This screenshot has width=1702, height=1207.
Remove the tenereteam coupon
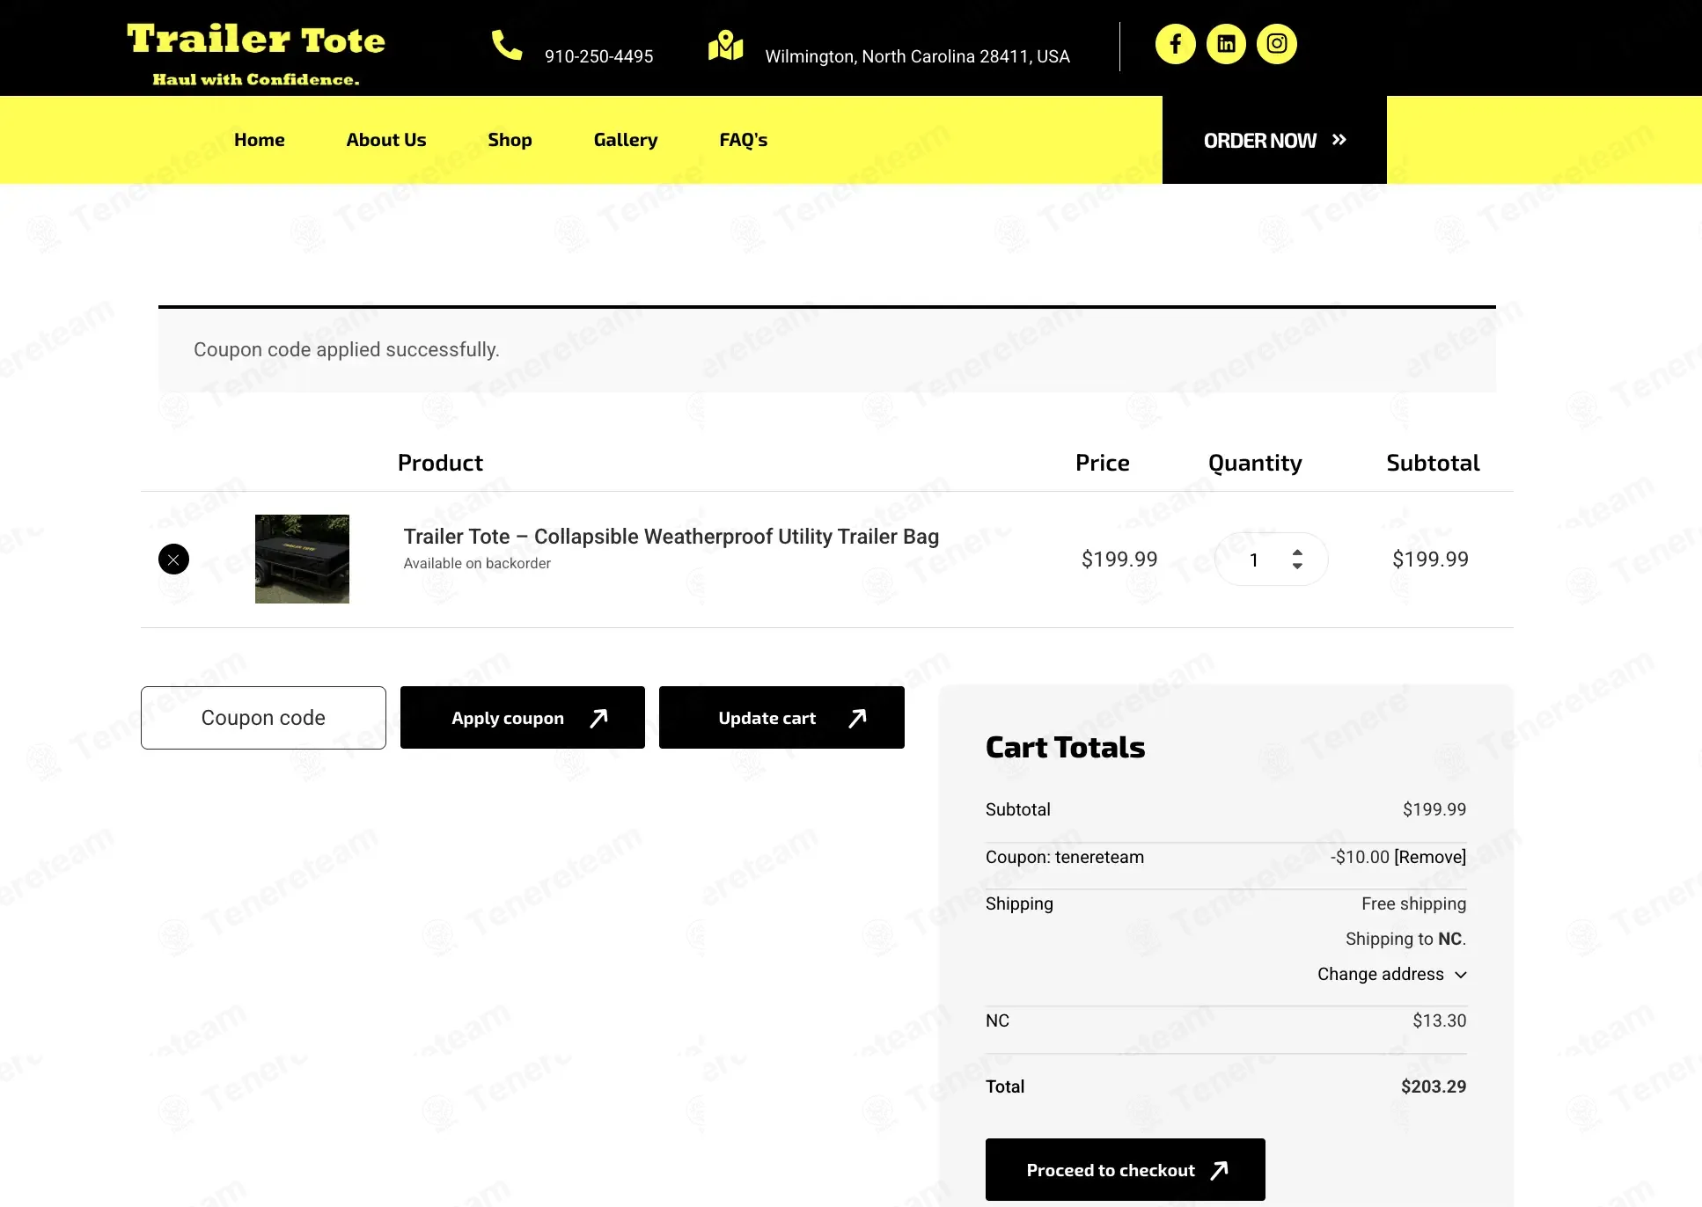(x=1430, y=857)
